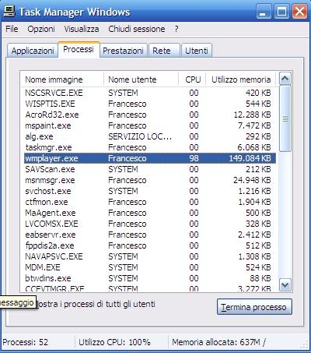Open the File menu

point(12,29)
